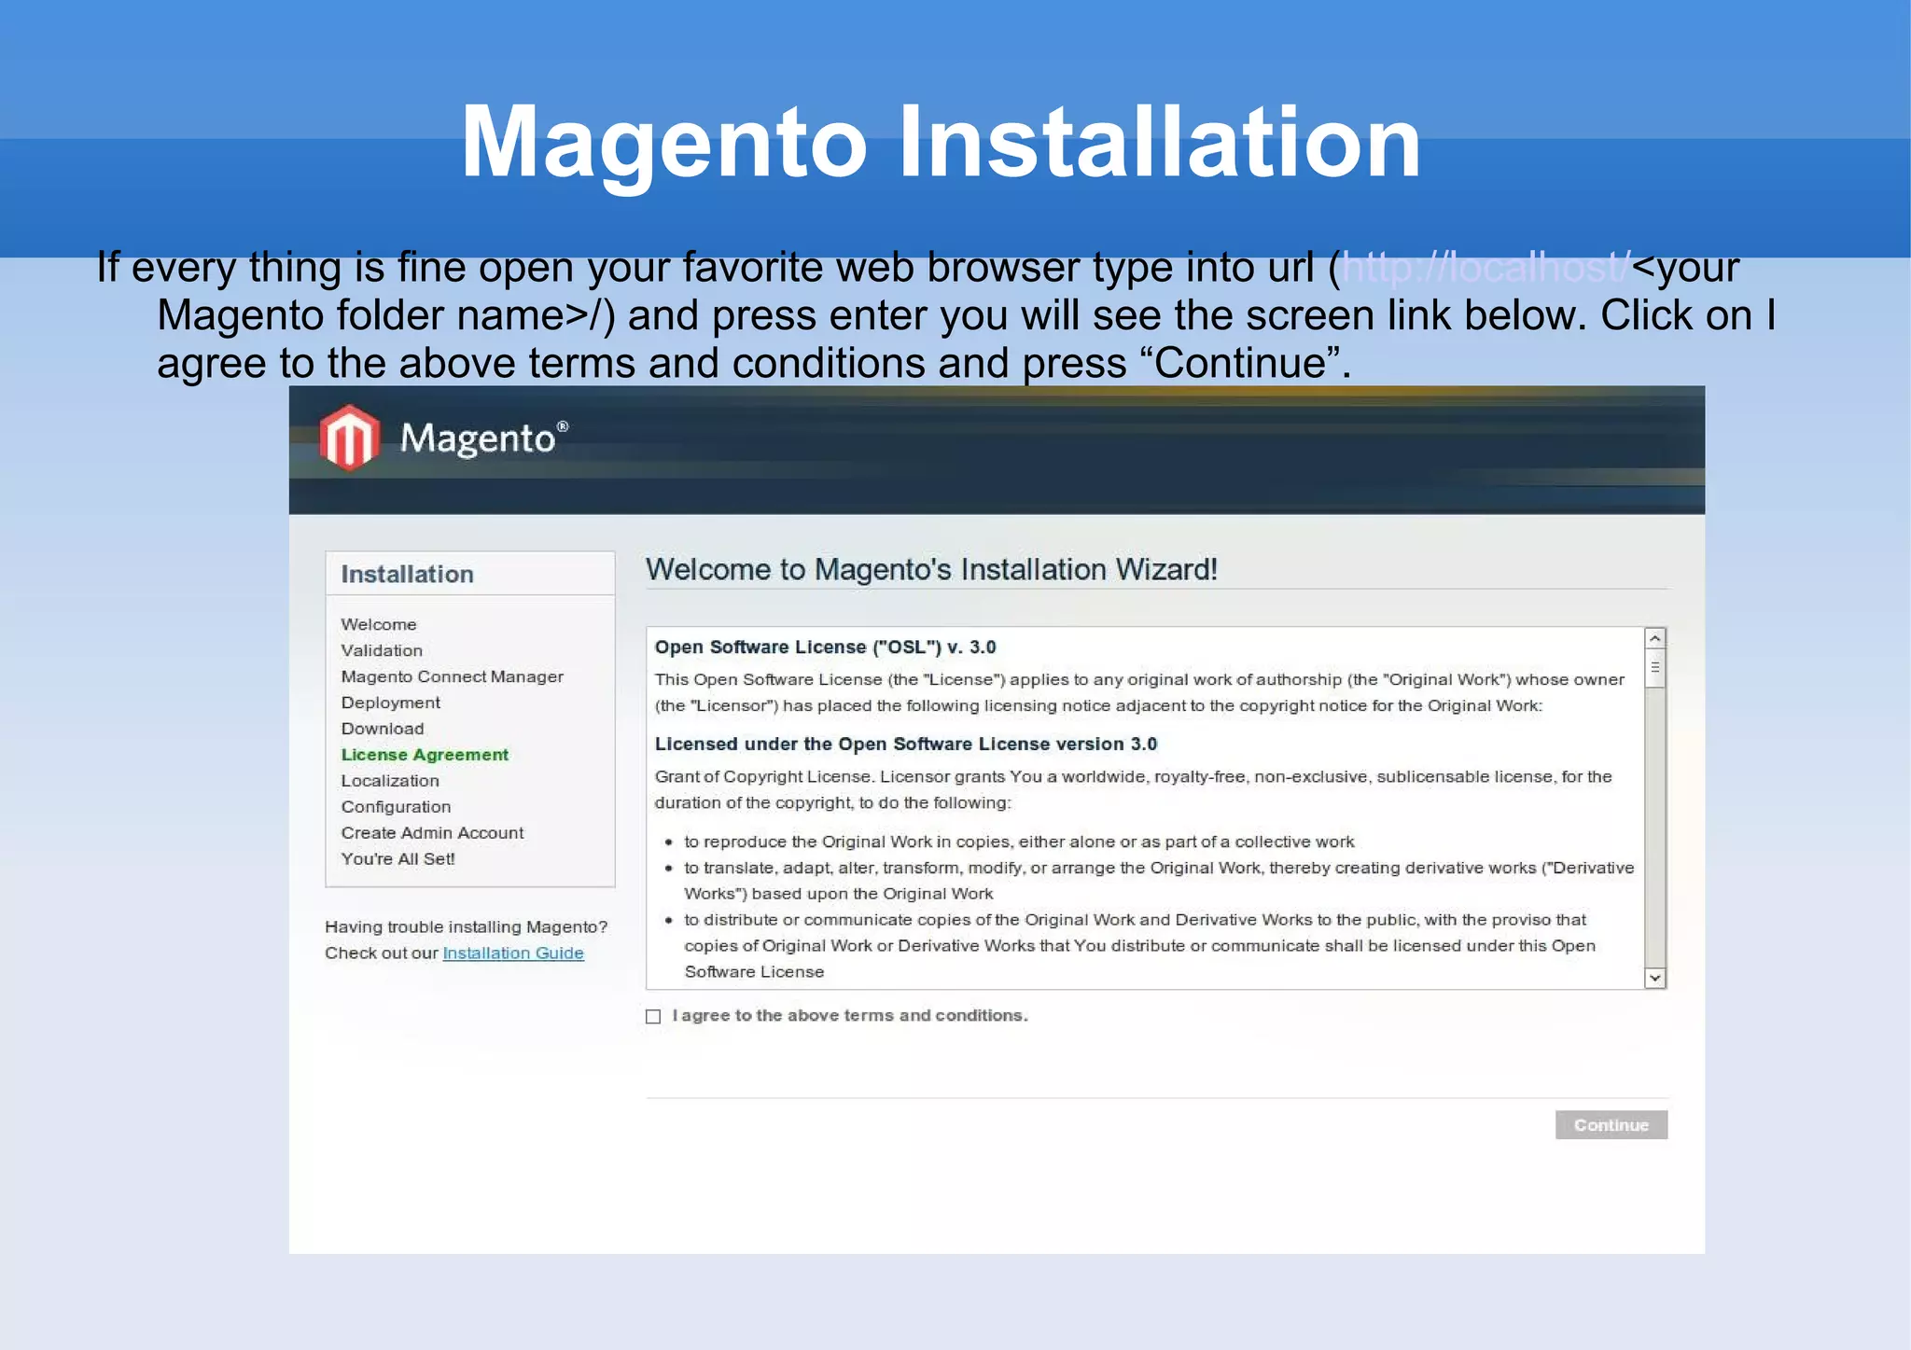Screen dimensions: 1911x1350
Task: Select the Localization installation step
Action: (x=390, y=781)
